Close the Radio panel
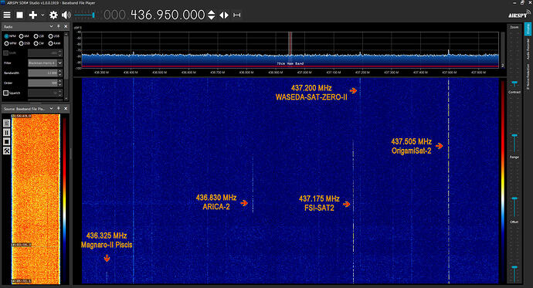 66,26
